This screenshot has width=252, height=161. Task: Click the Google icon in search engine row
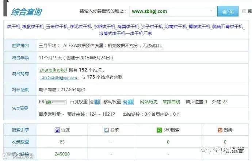(x=106, y=130)
